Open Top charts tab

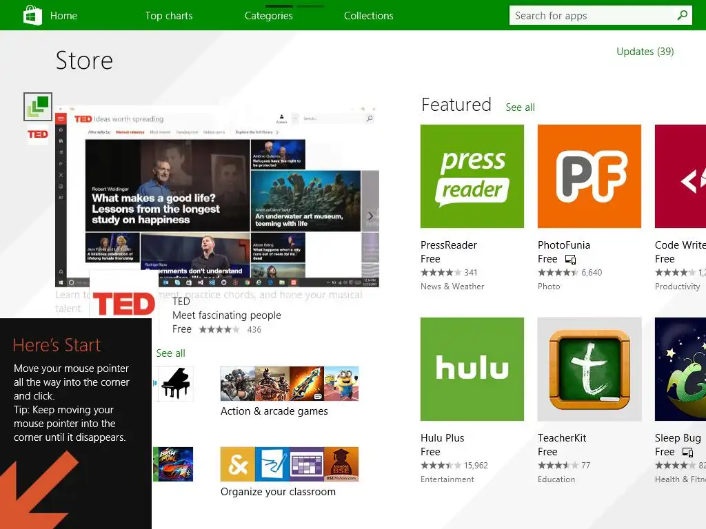pos(169,16)
